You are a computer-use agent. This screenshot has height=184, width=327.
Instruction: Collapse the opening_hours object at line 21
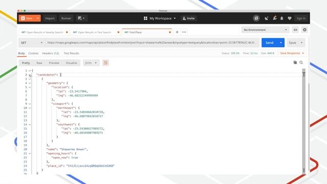(30, 153)
